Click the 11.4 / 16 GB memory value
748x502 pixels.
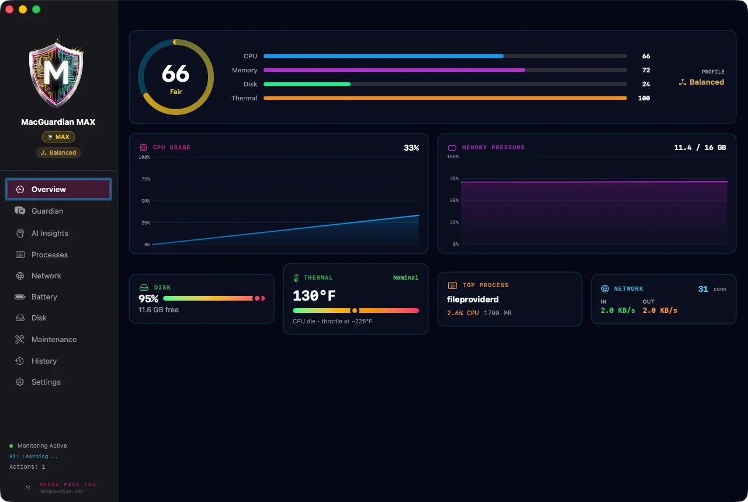(x=700, y=148)
